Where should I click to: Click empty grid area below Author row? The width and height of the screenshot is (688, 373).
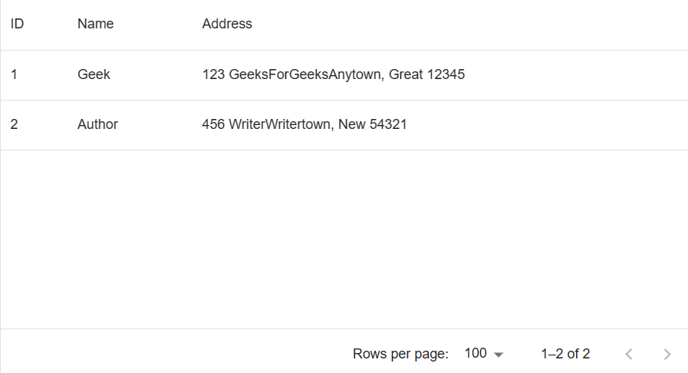pyautogui.click(x=344, y=238)
